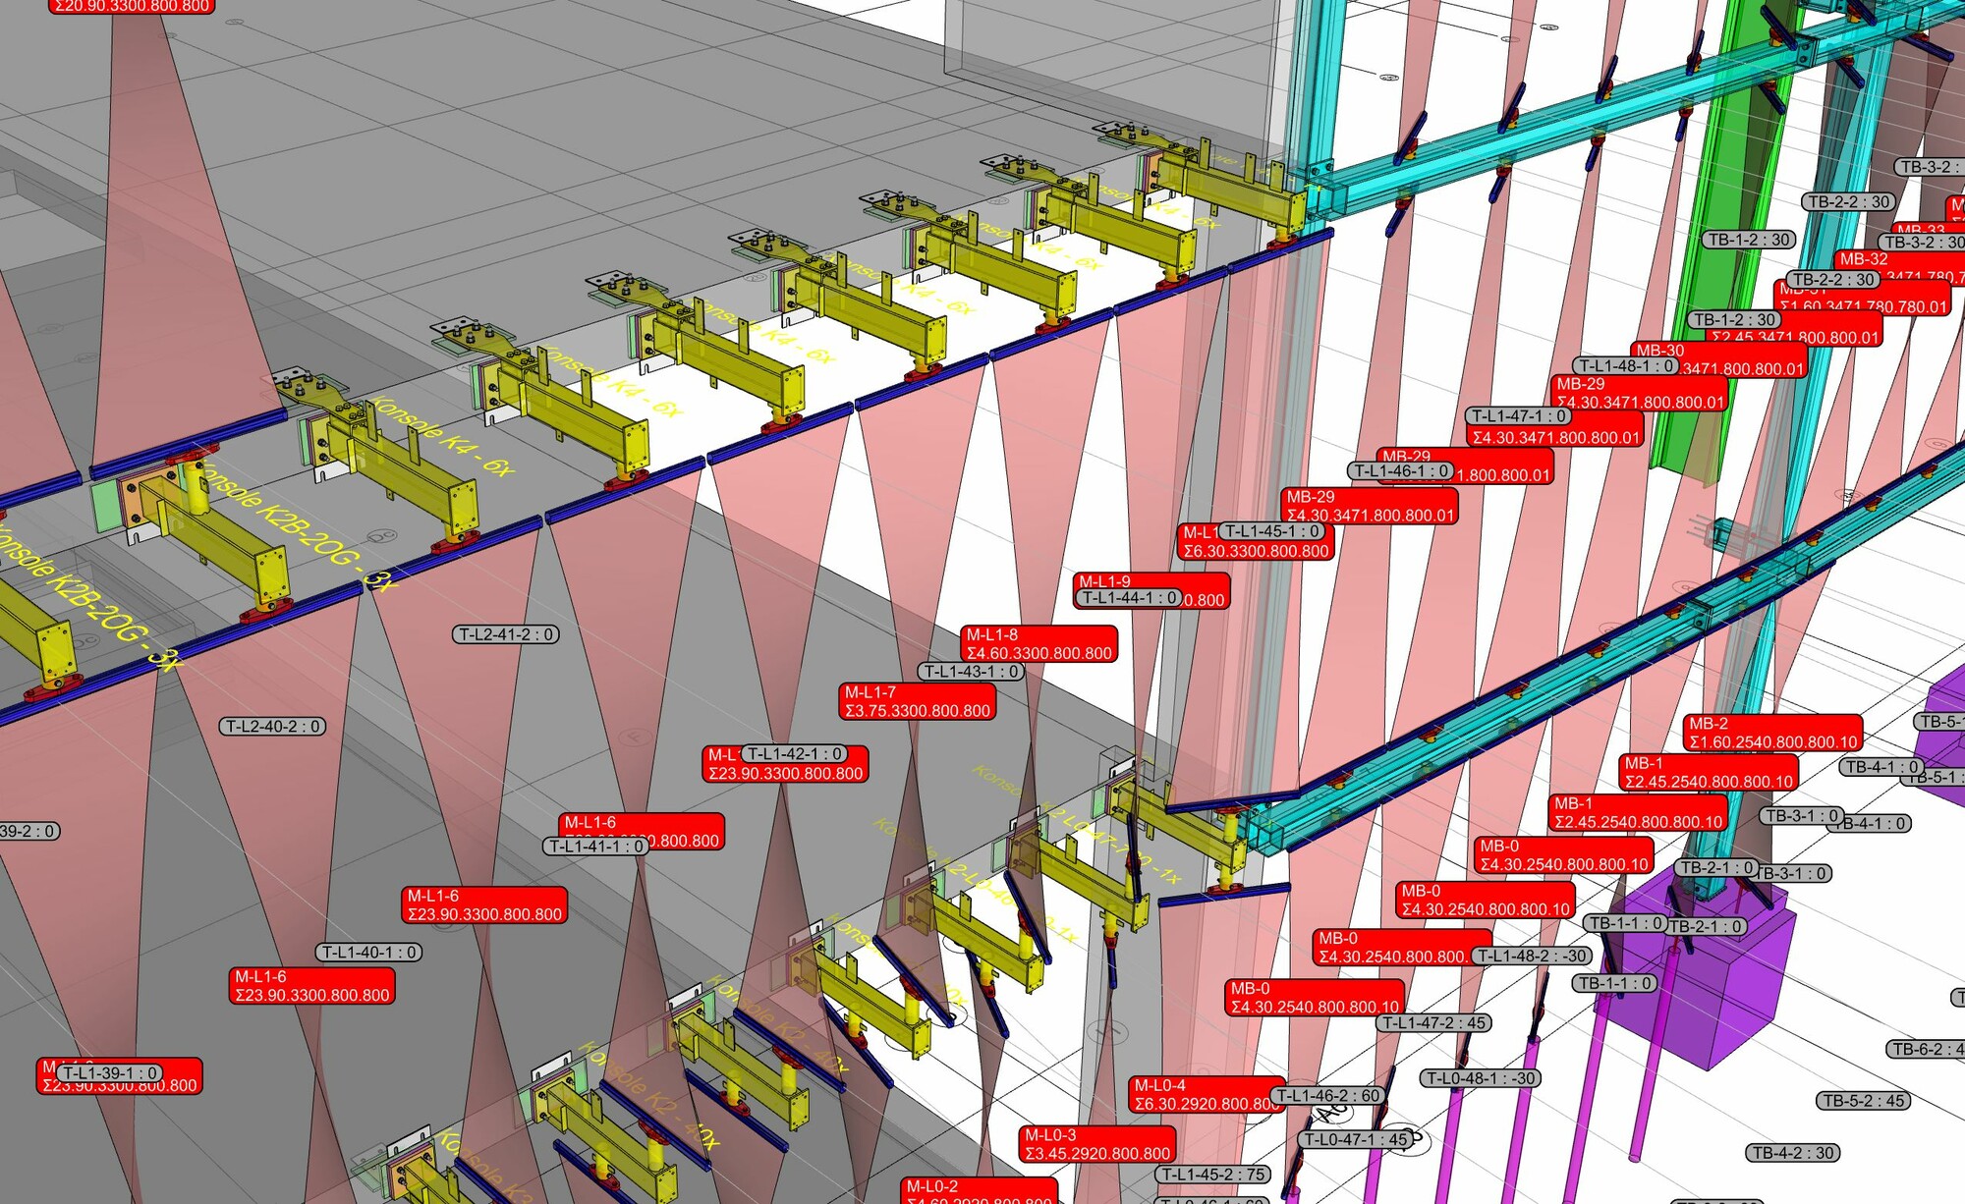Pick the T-L1-42-1 : 0 tag
Image resolution: width=1965 pixels, height=1204 pixels.
click(x=794, y=754)
